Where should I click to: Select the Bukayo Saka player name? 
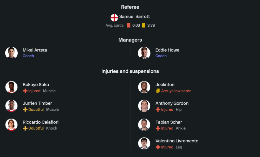tap(36, 85)
